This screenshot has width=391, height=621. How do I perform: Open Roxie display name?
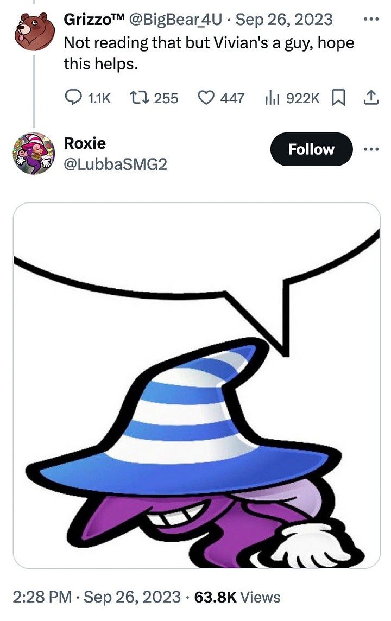pyautogui.click(x=85, y=143)
